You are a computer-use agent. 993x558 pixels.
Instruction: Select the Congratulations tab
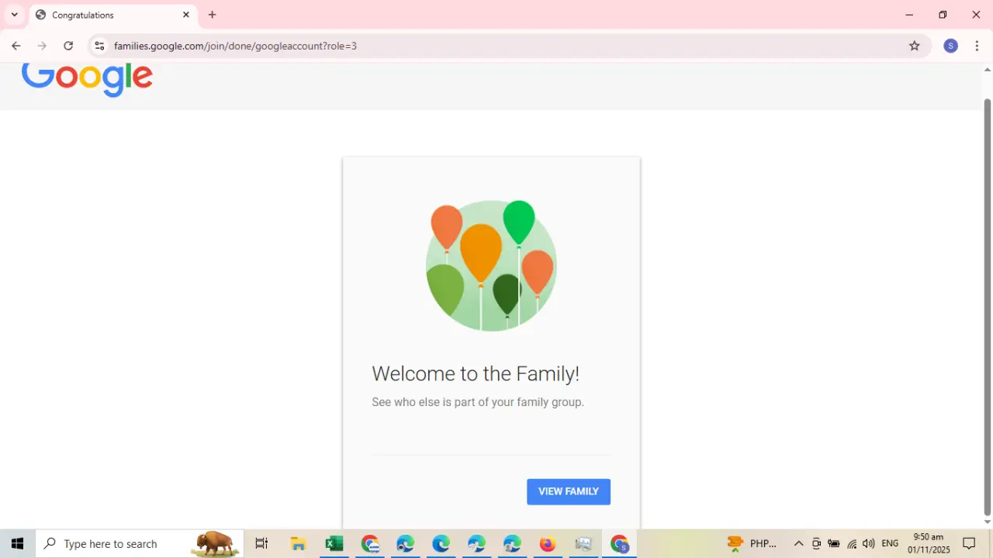[112, 15]
